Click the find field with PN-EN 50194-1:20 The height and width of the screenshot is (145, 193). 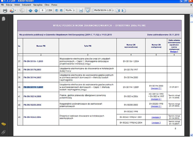[103, 10]
